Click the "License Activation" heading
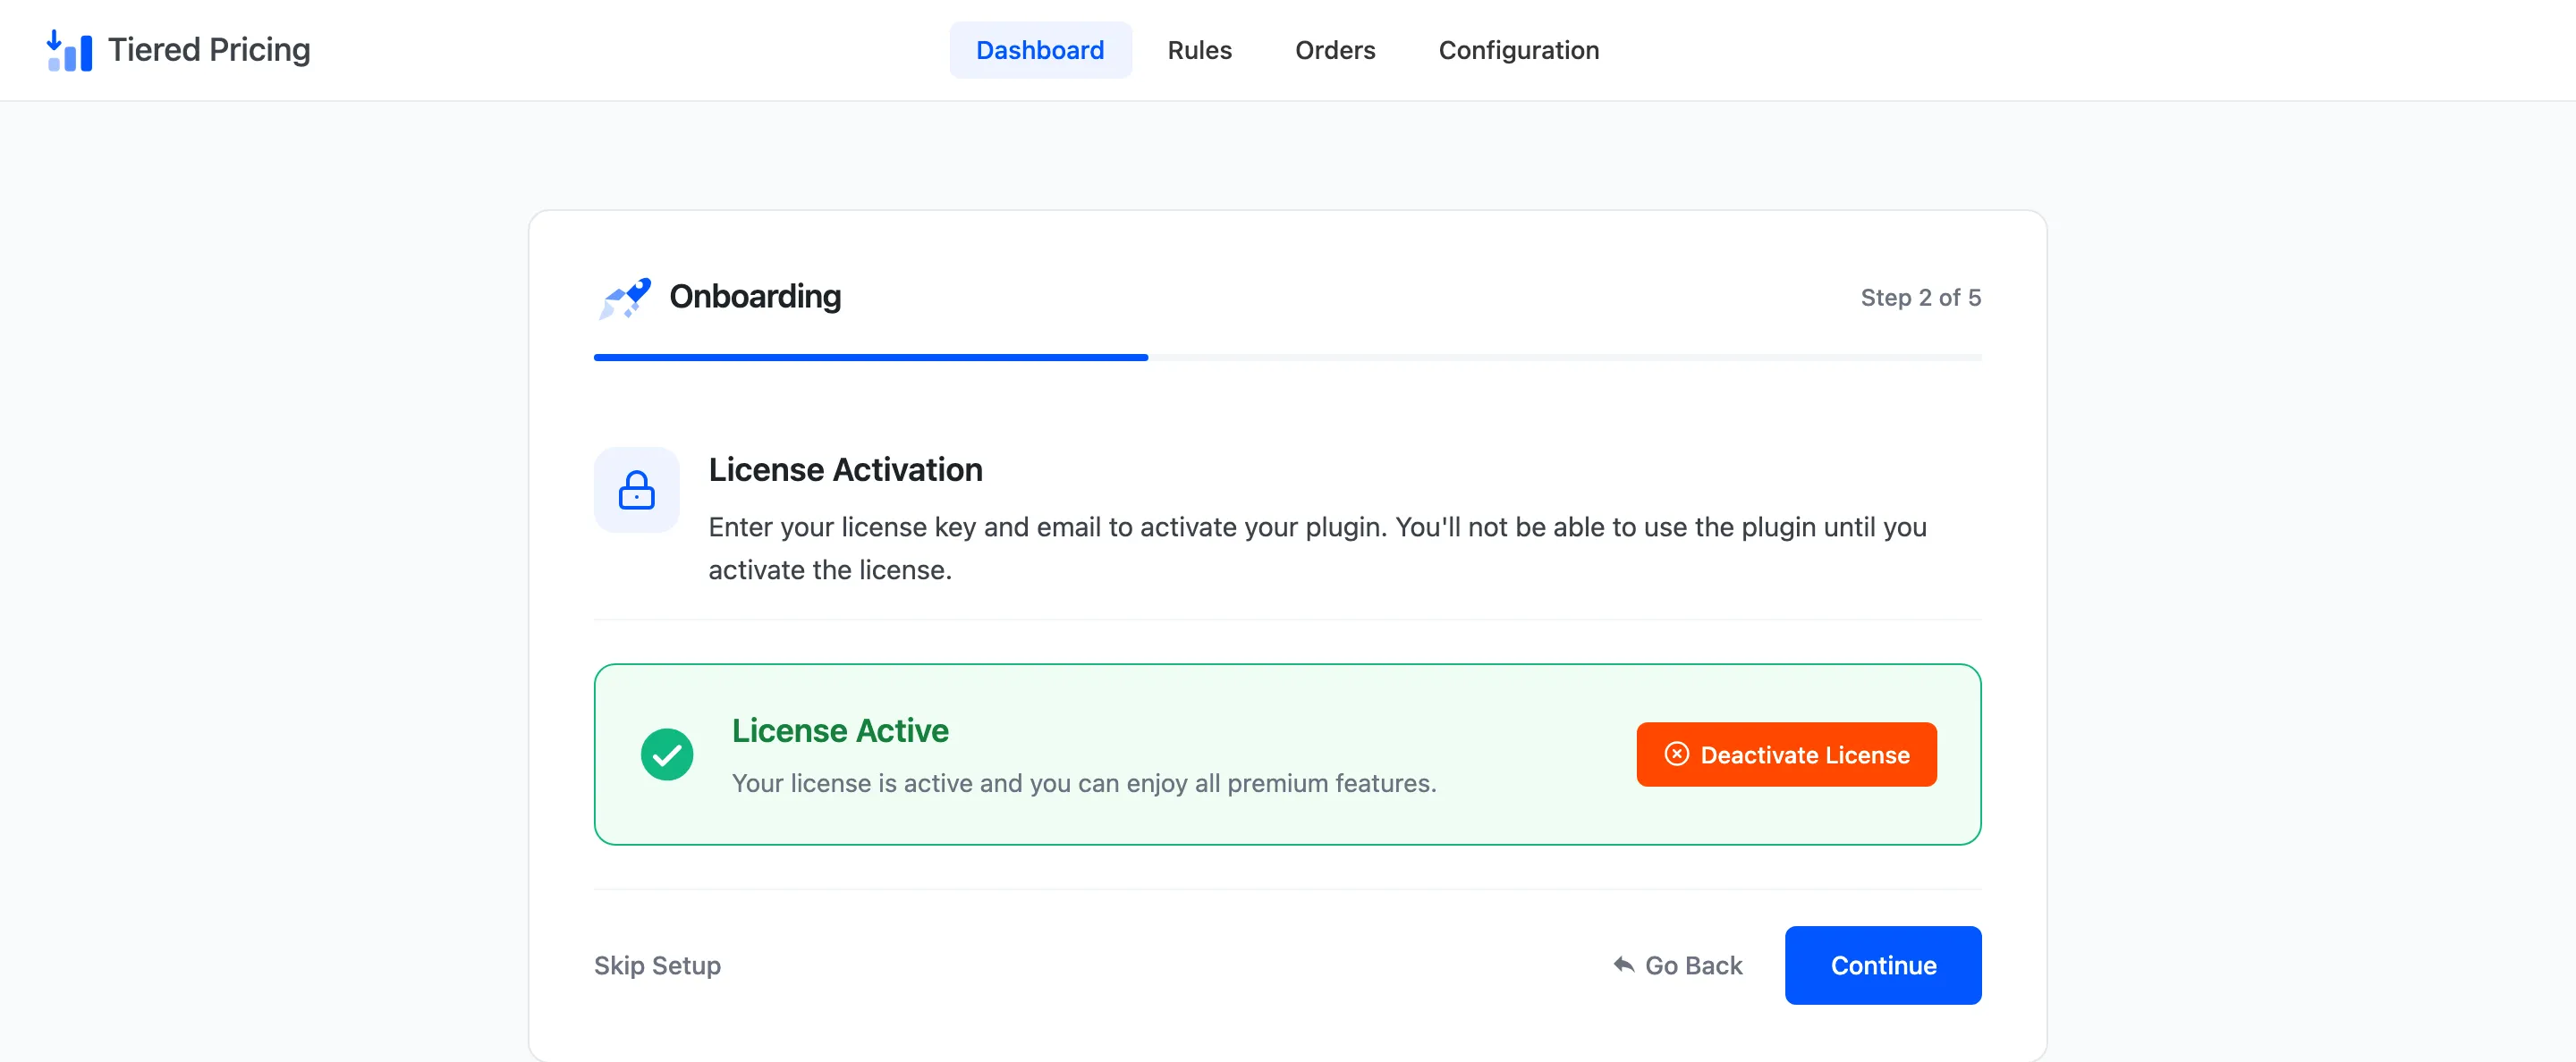This screenshot has height=1062, width=2576. pos(845,469)
